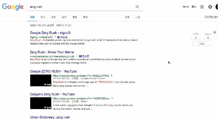Open the More search tab menu
Viewport: 218px width, 119px height.
coord(85,17)
